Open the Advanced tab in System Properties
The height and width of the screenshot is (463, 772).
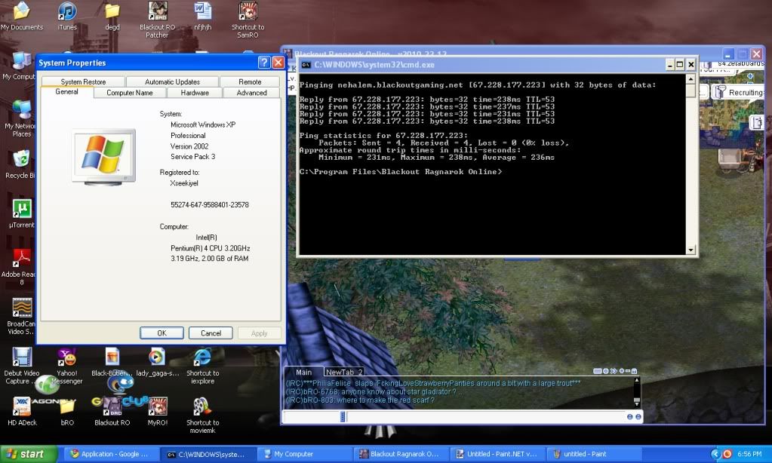pos(251,93)
